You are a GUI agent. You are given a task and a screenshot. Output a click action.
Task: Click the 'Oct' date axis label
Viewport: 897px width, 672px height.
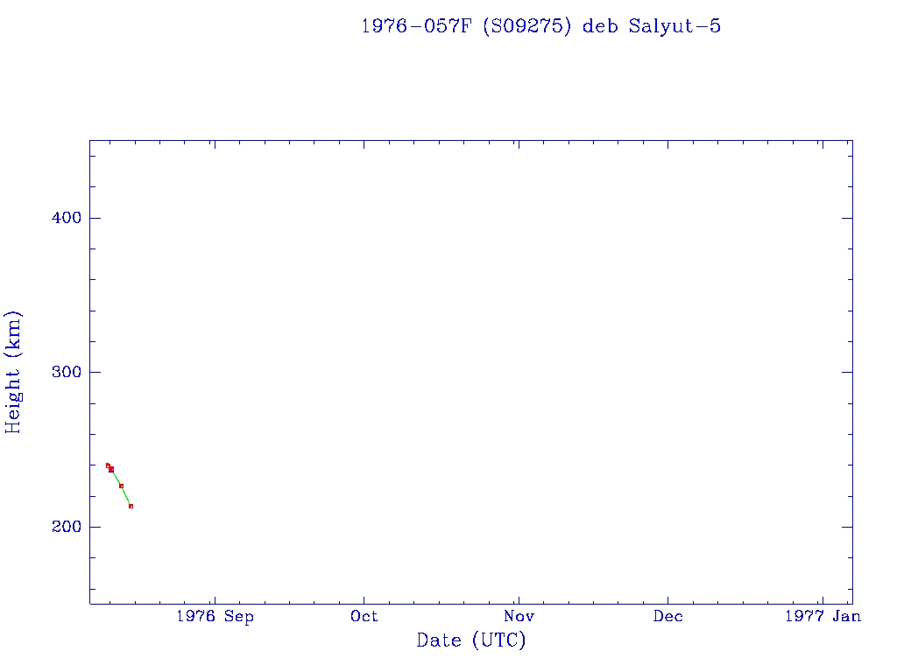364,616
